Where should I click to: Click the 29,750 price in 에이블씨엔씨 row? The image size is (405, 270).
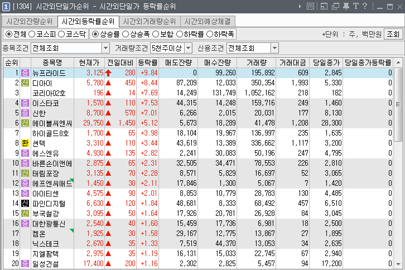click(x=93, y=123)
